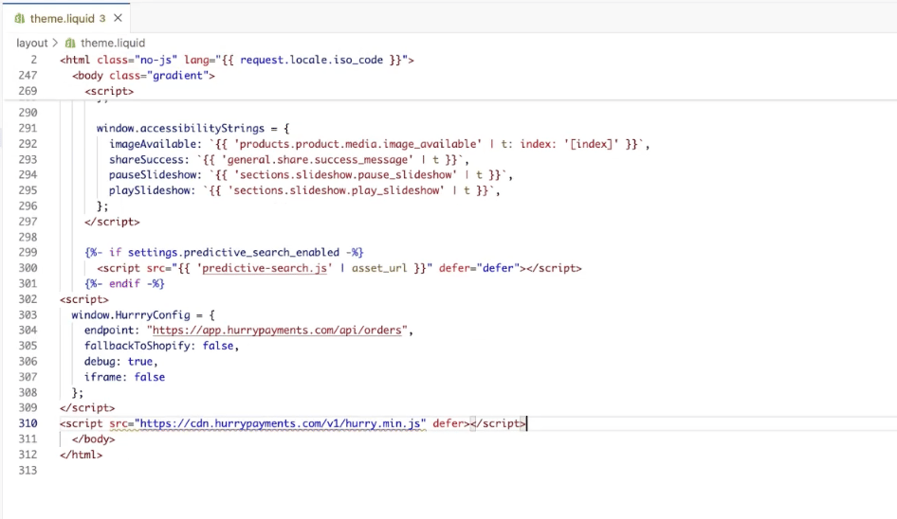
Task: Click sticky header body class gradient line
Action: click(143, 76)
